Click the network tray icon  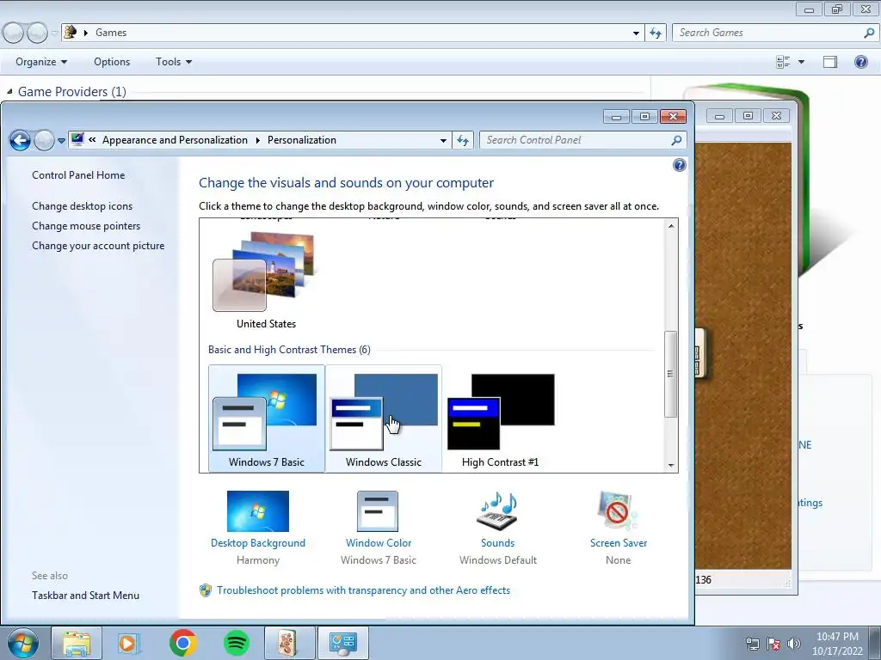(x=752, y=643)
